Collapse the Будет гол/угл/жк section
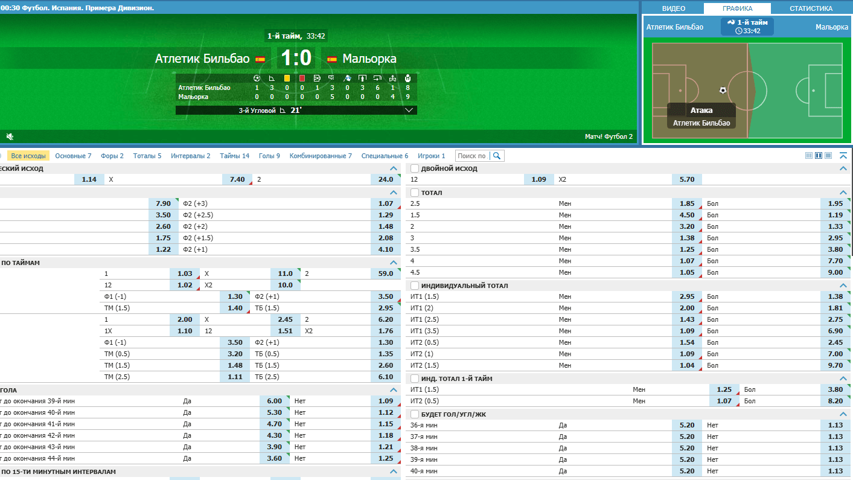The image size is (853, 480). coord(843,414)
